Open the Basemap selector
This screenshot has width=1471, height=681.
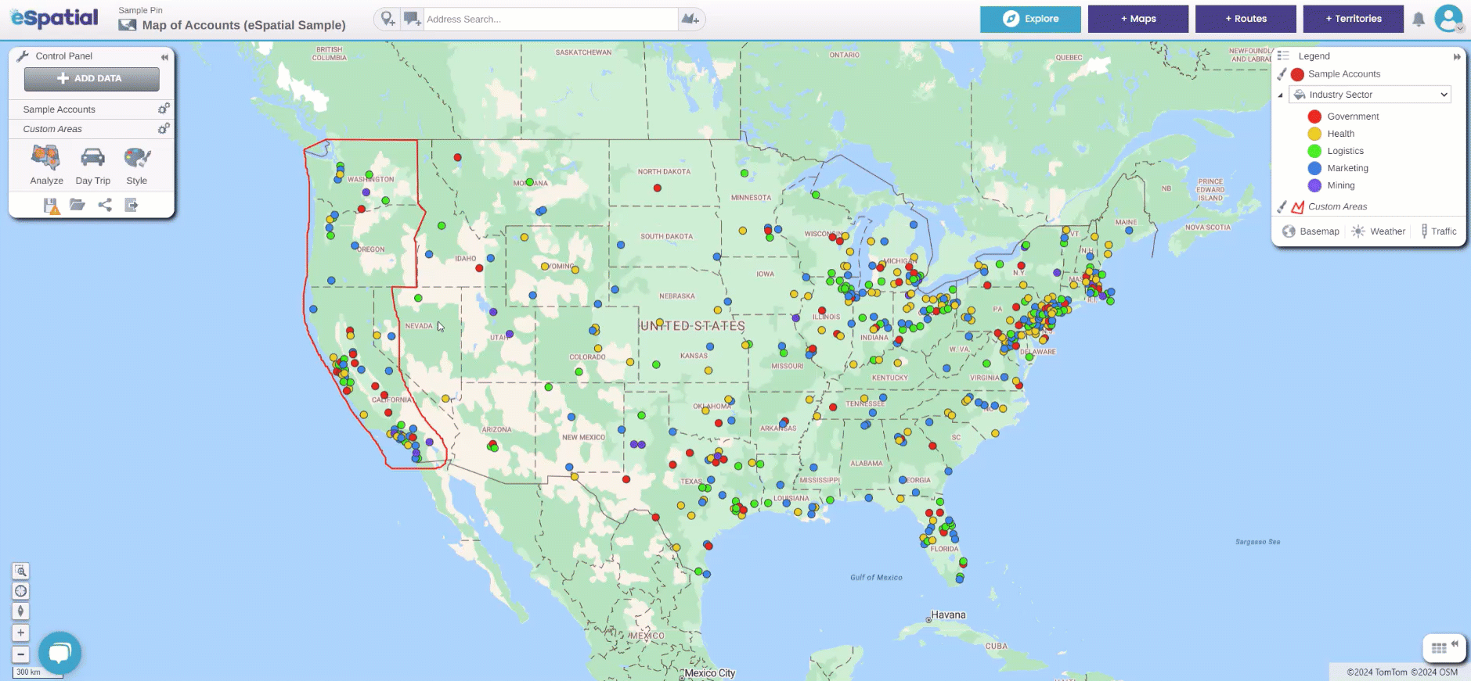point(1311,231)
